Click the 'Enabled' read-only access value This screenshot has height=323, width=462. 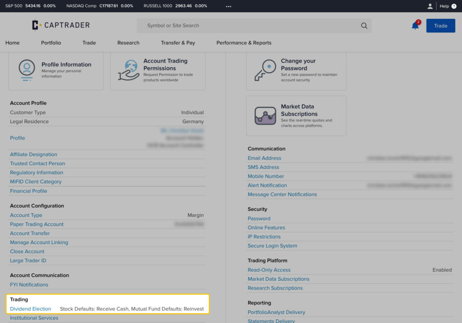[442, 270]
